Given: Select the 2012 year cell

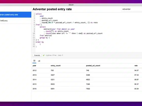Looking at the screenshot, I should [x=34, y=70].
